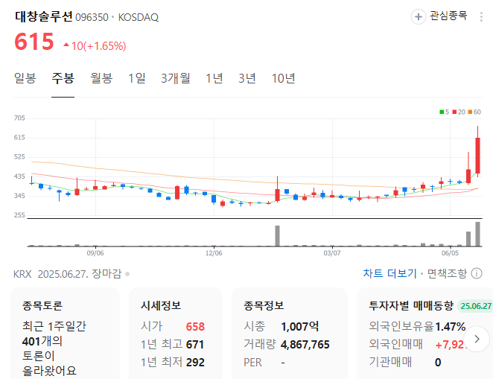493x379 pixels.
Task: Click the 03/07 date axis label
Action: pyautogui.click(x=332, y=253)
